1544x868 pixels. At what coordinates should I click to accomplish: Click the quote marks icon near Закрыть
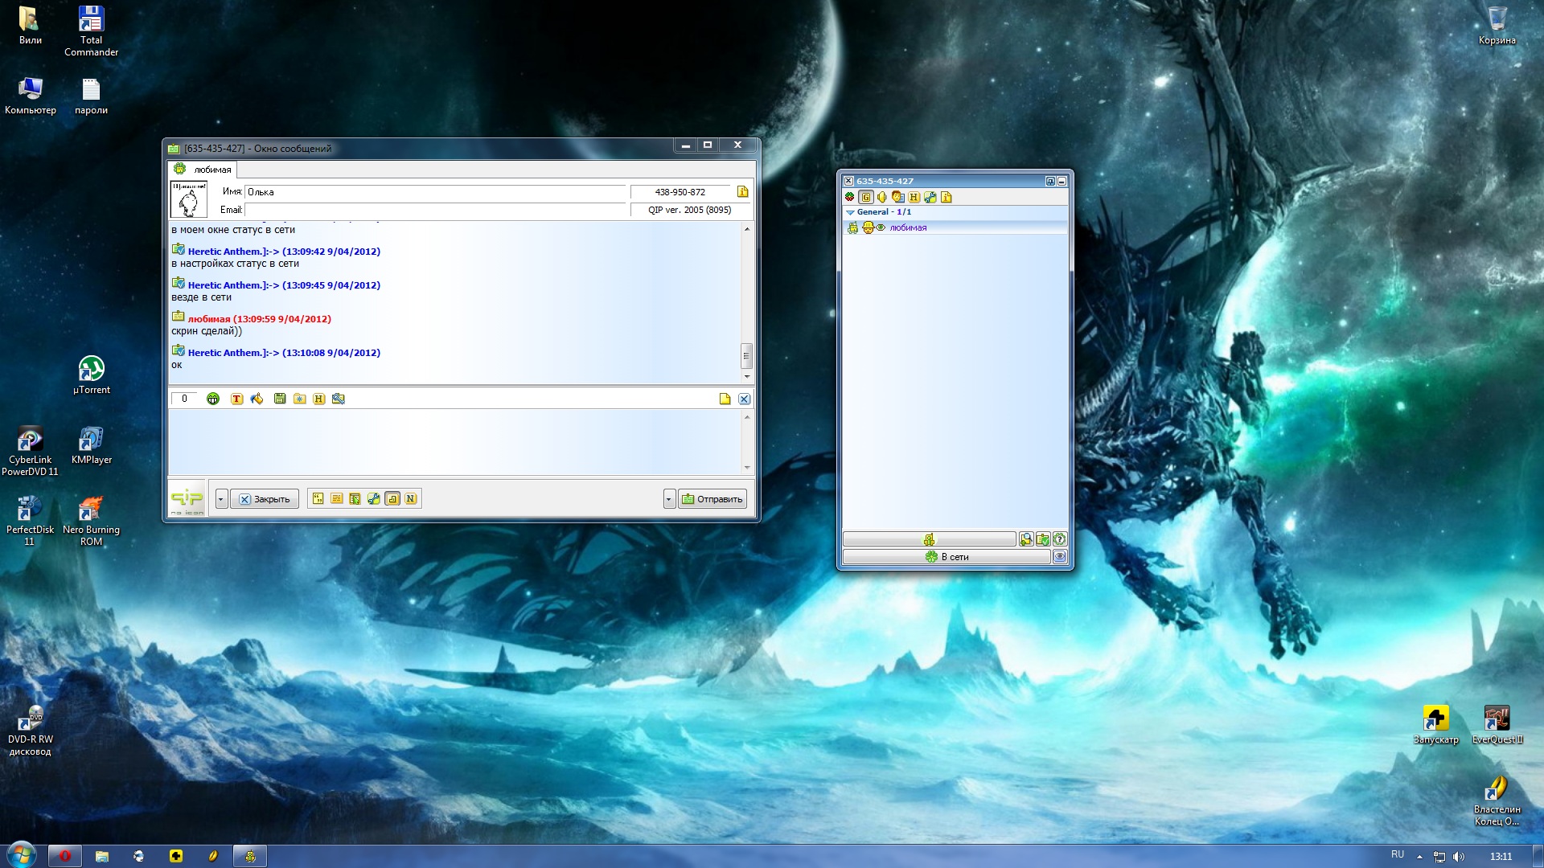[318, 499]
